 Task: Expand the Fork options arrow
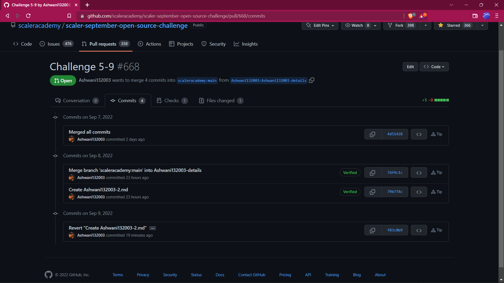pos(426,25)
